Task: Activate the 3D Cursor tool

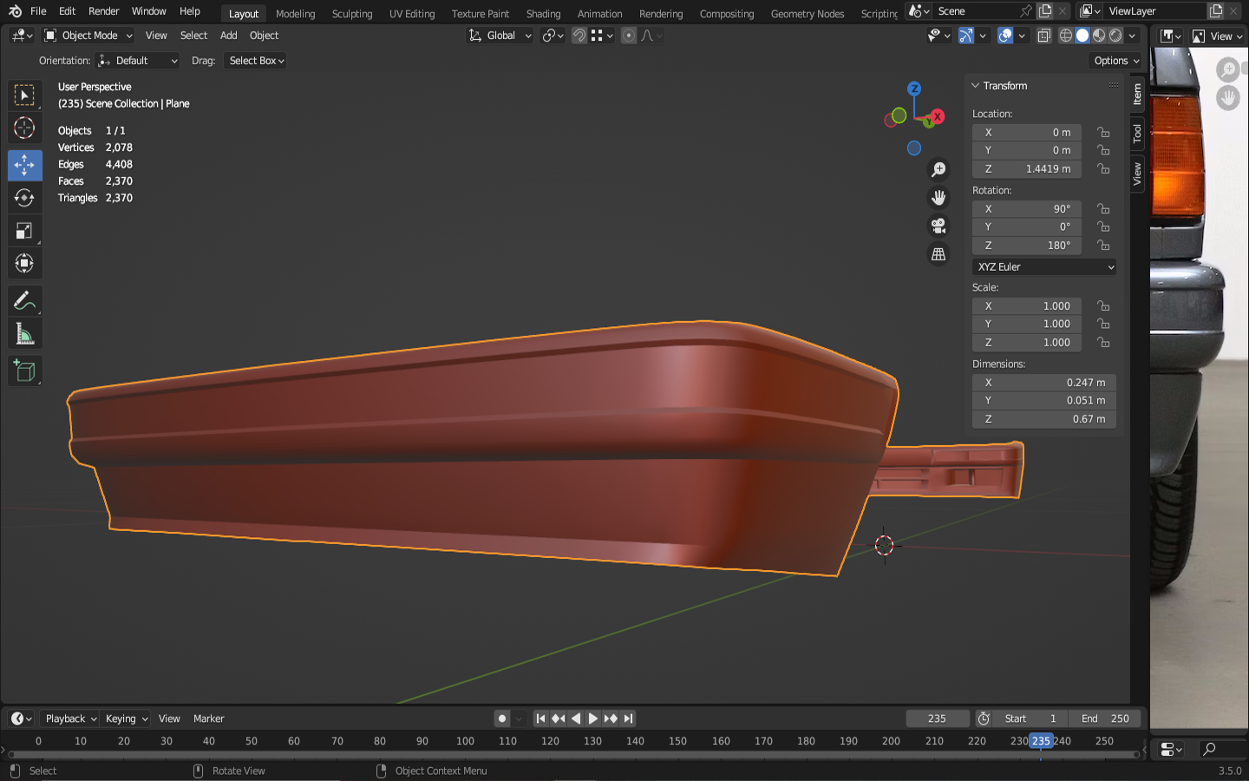Action: pyautogui.click(x=24, y=128)
